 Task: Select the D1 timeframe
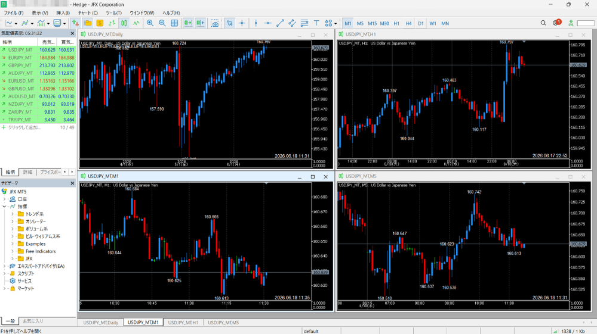pos(421,23)
